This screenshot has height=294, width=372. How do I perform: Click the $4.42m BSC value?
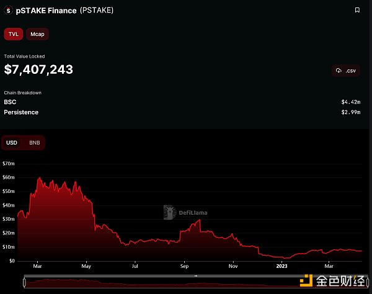pos(351,102)
